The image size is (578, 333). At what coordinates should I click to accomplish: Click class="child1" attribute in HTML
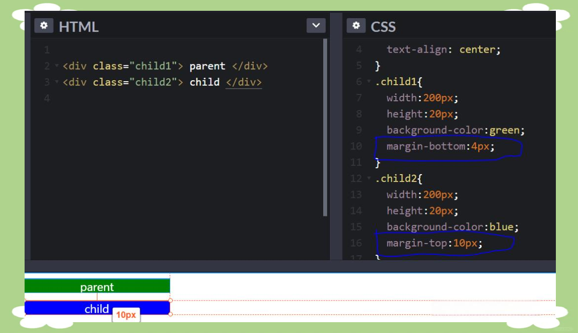(135, 66)
